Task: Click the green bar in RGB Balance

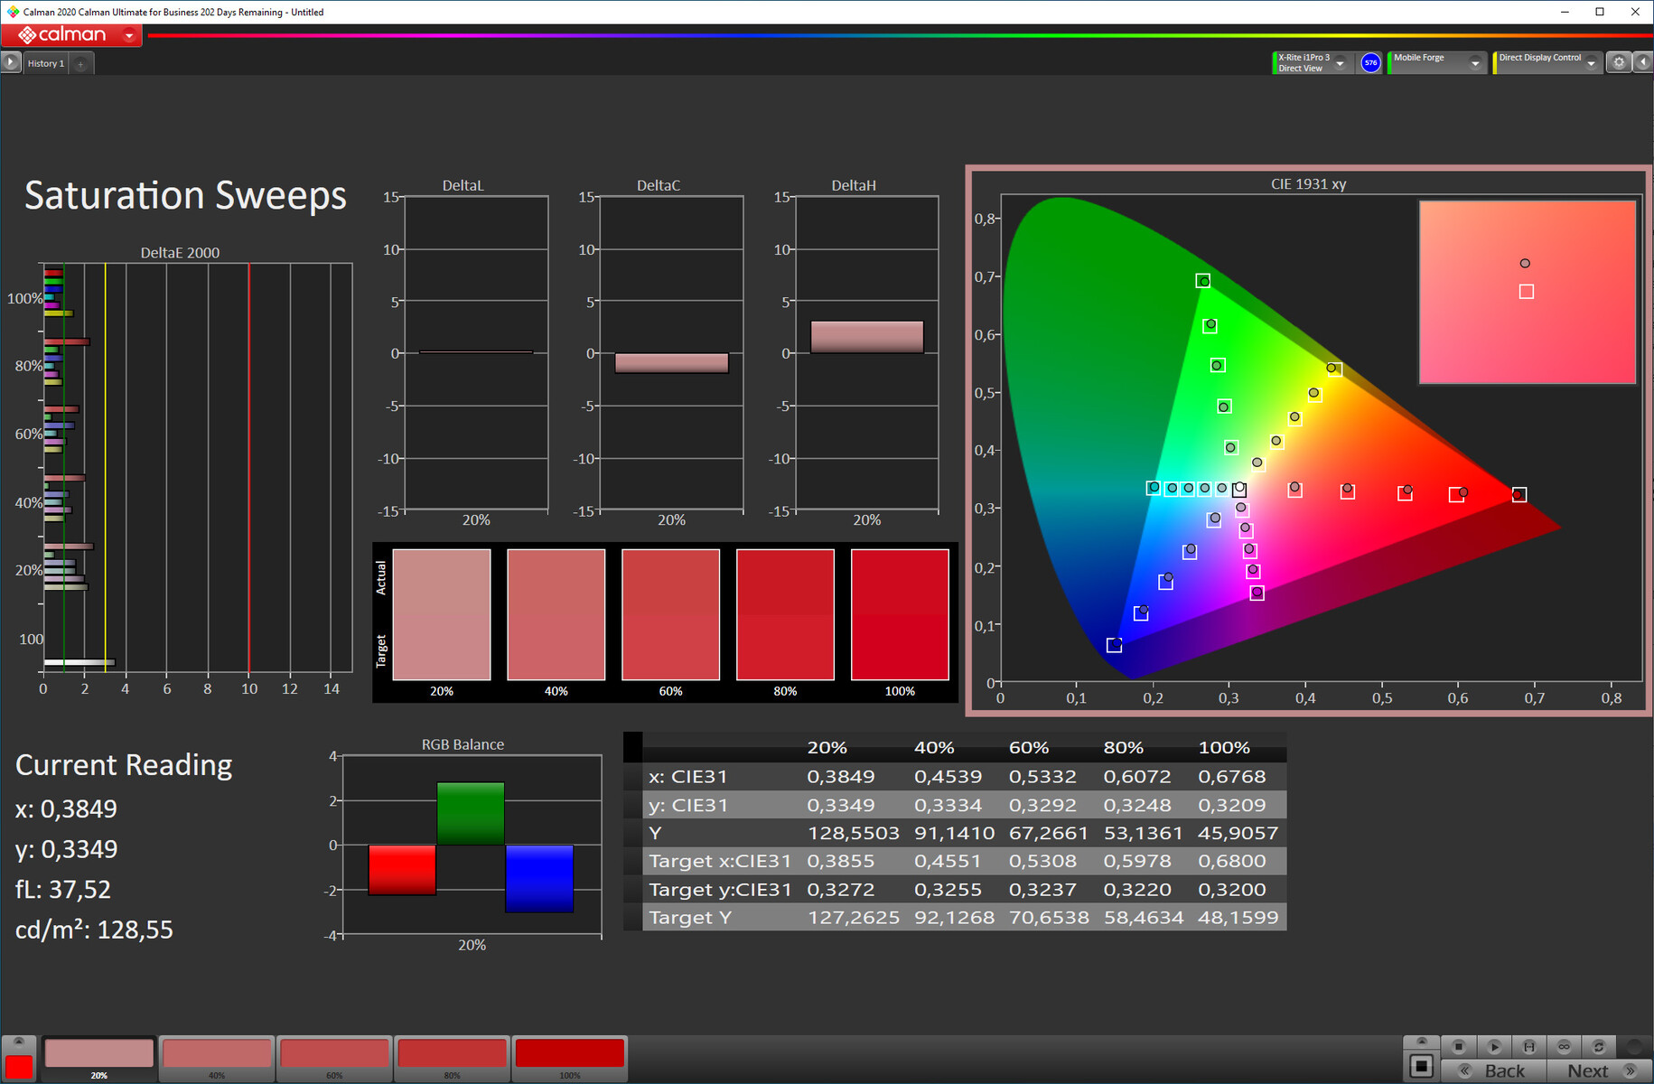Action: 471,813
